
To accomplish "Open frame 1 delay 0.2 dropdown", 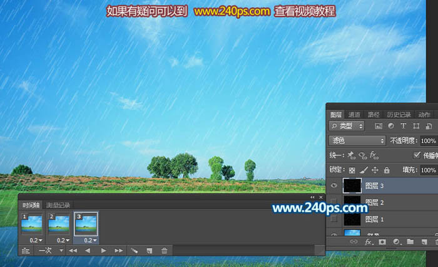I will tap(36, 241).
